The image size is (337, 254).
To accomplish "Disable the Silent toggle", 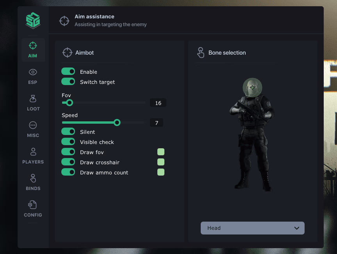I will pos(68,131).
